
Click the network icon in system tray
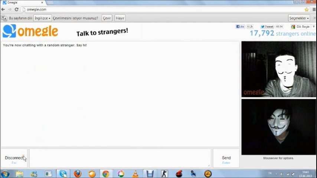click(288, 174)
